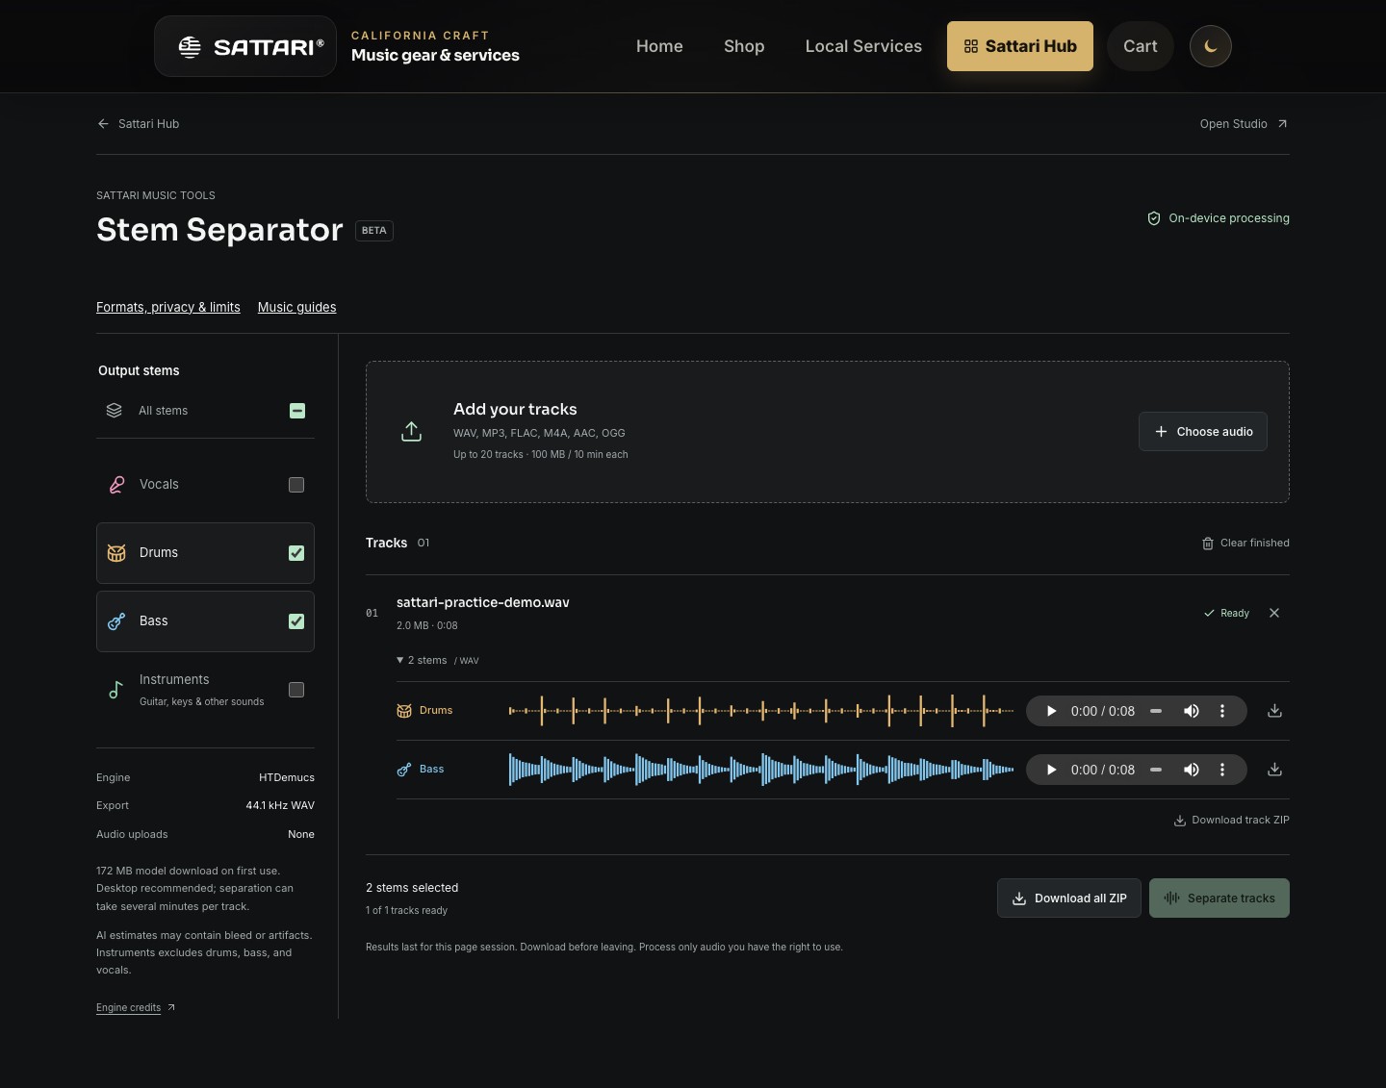The image size is (1386, 1088).
Task: Open more options for Bass player
Action: click(x=1222, y=770)
